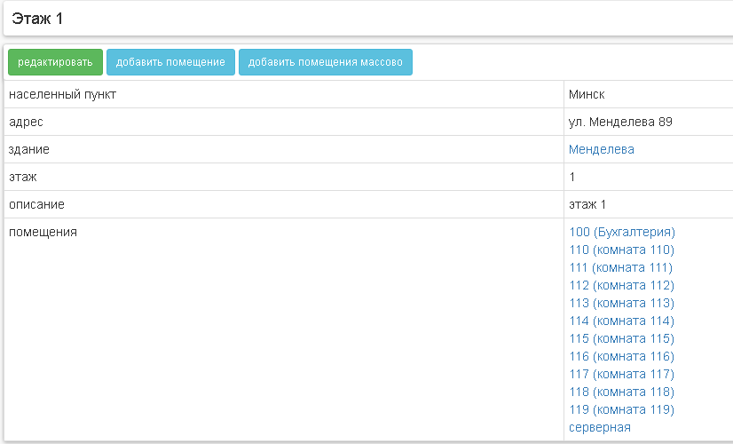
Task: Select the address 'ул. Менделева 89' cell
Action: (620, 122)
